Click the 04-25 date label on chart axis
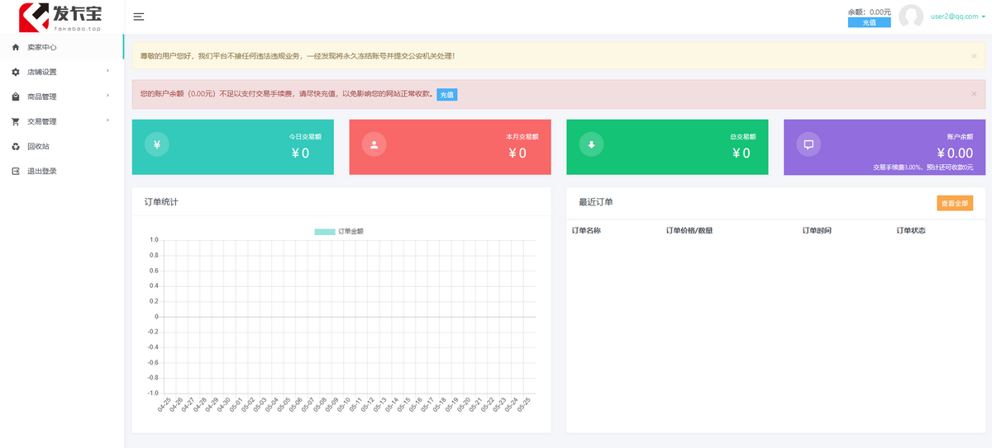Viewport: 992px width, 448px height. click(164, 404)
